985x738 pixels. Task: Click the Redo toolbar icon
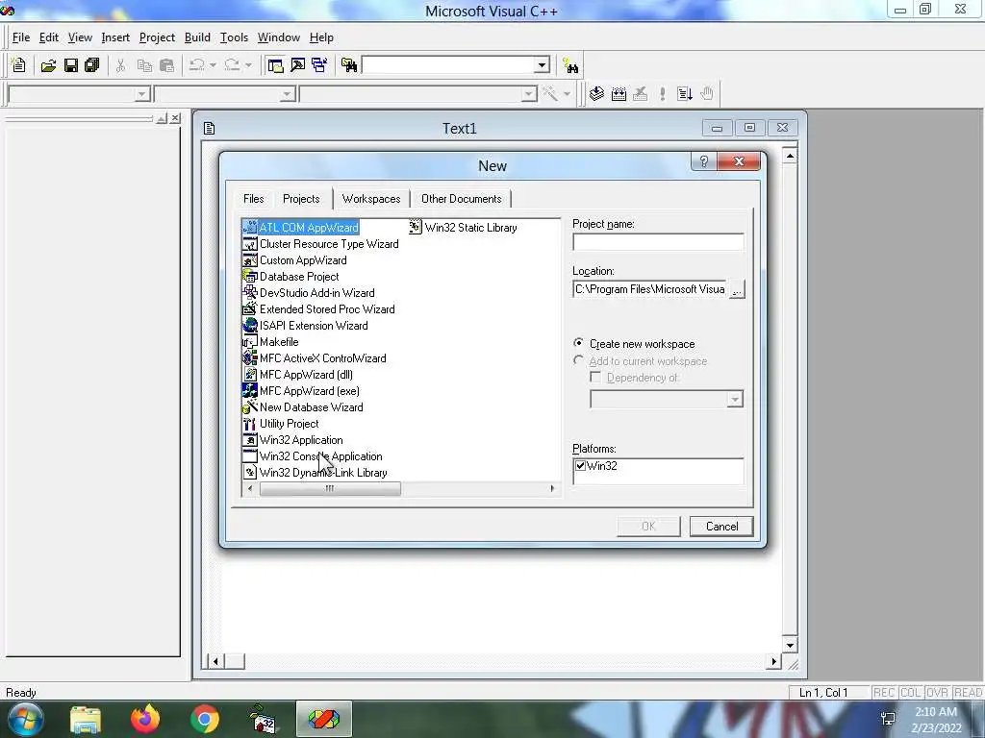tap(232, 64)
